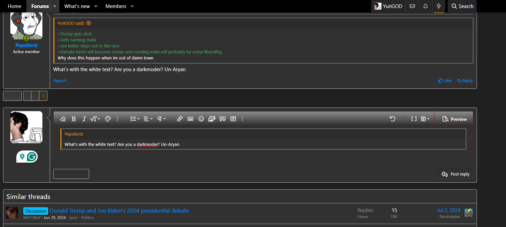Open Trump and Biden debate thread
Image resolution: width=506 pixels, height=227 pixels.
coord(119,211)
